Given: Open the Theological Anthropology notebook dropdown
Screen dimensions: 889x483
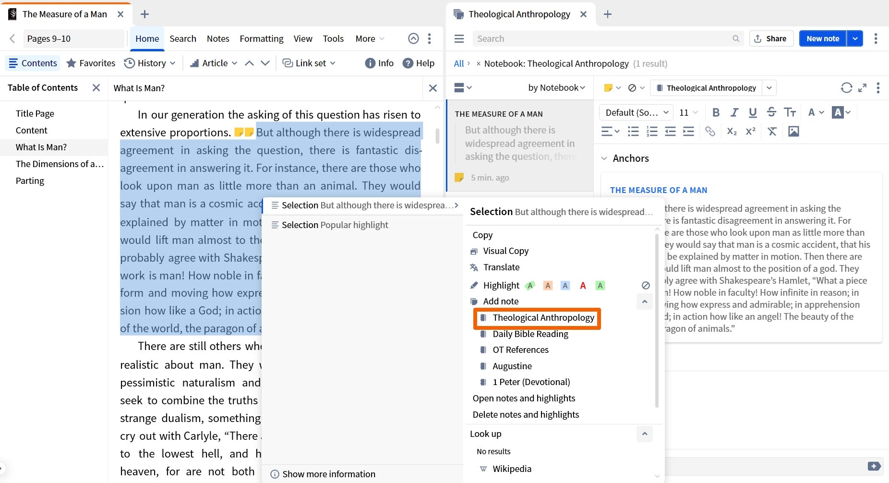Looking at the screenshot, I should point(769,88).
